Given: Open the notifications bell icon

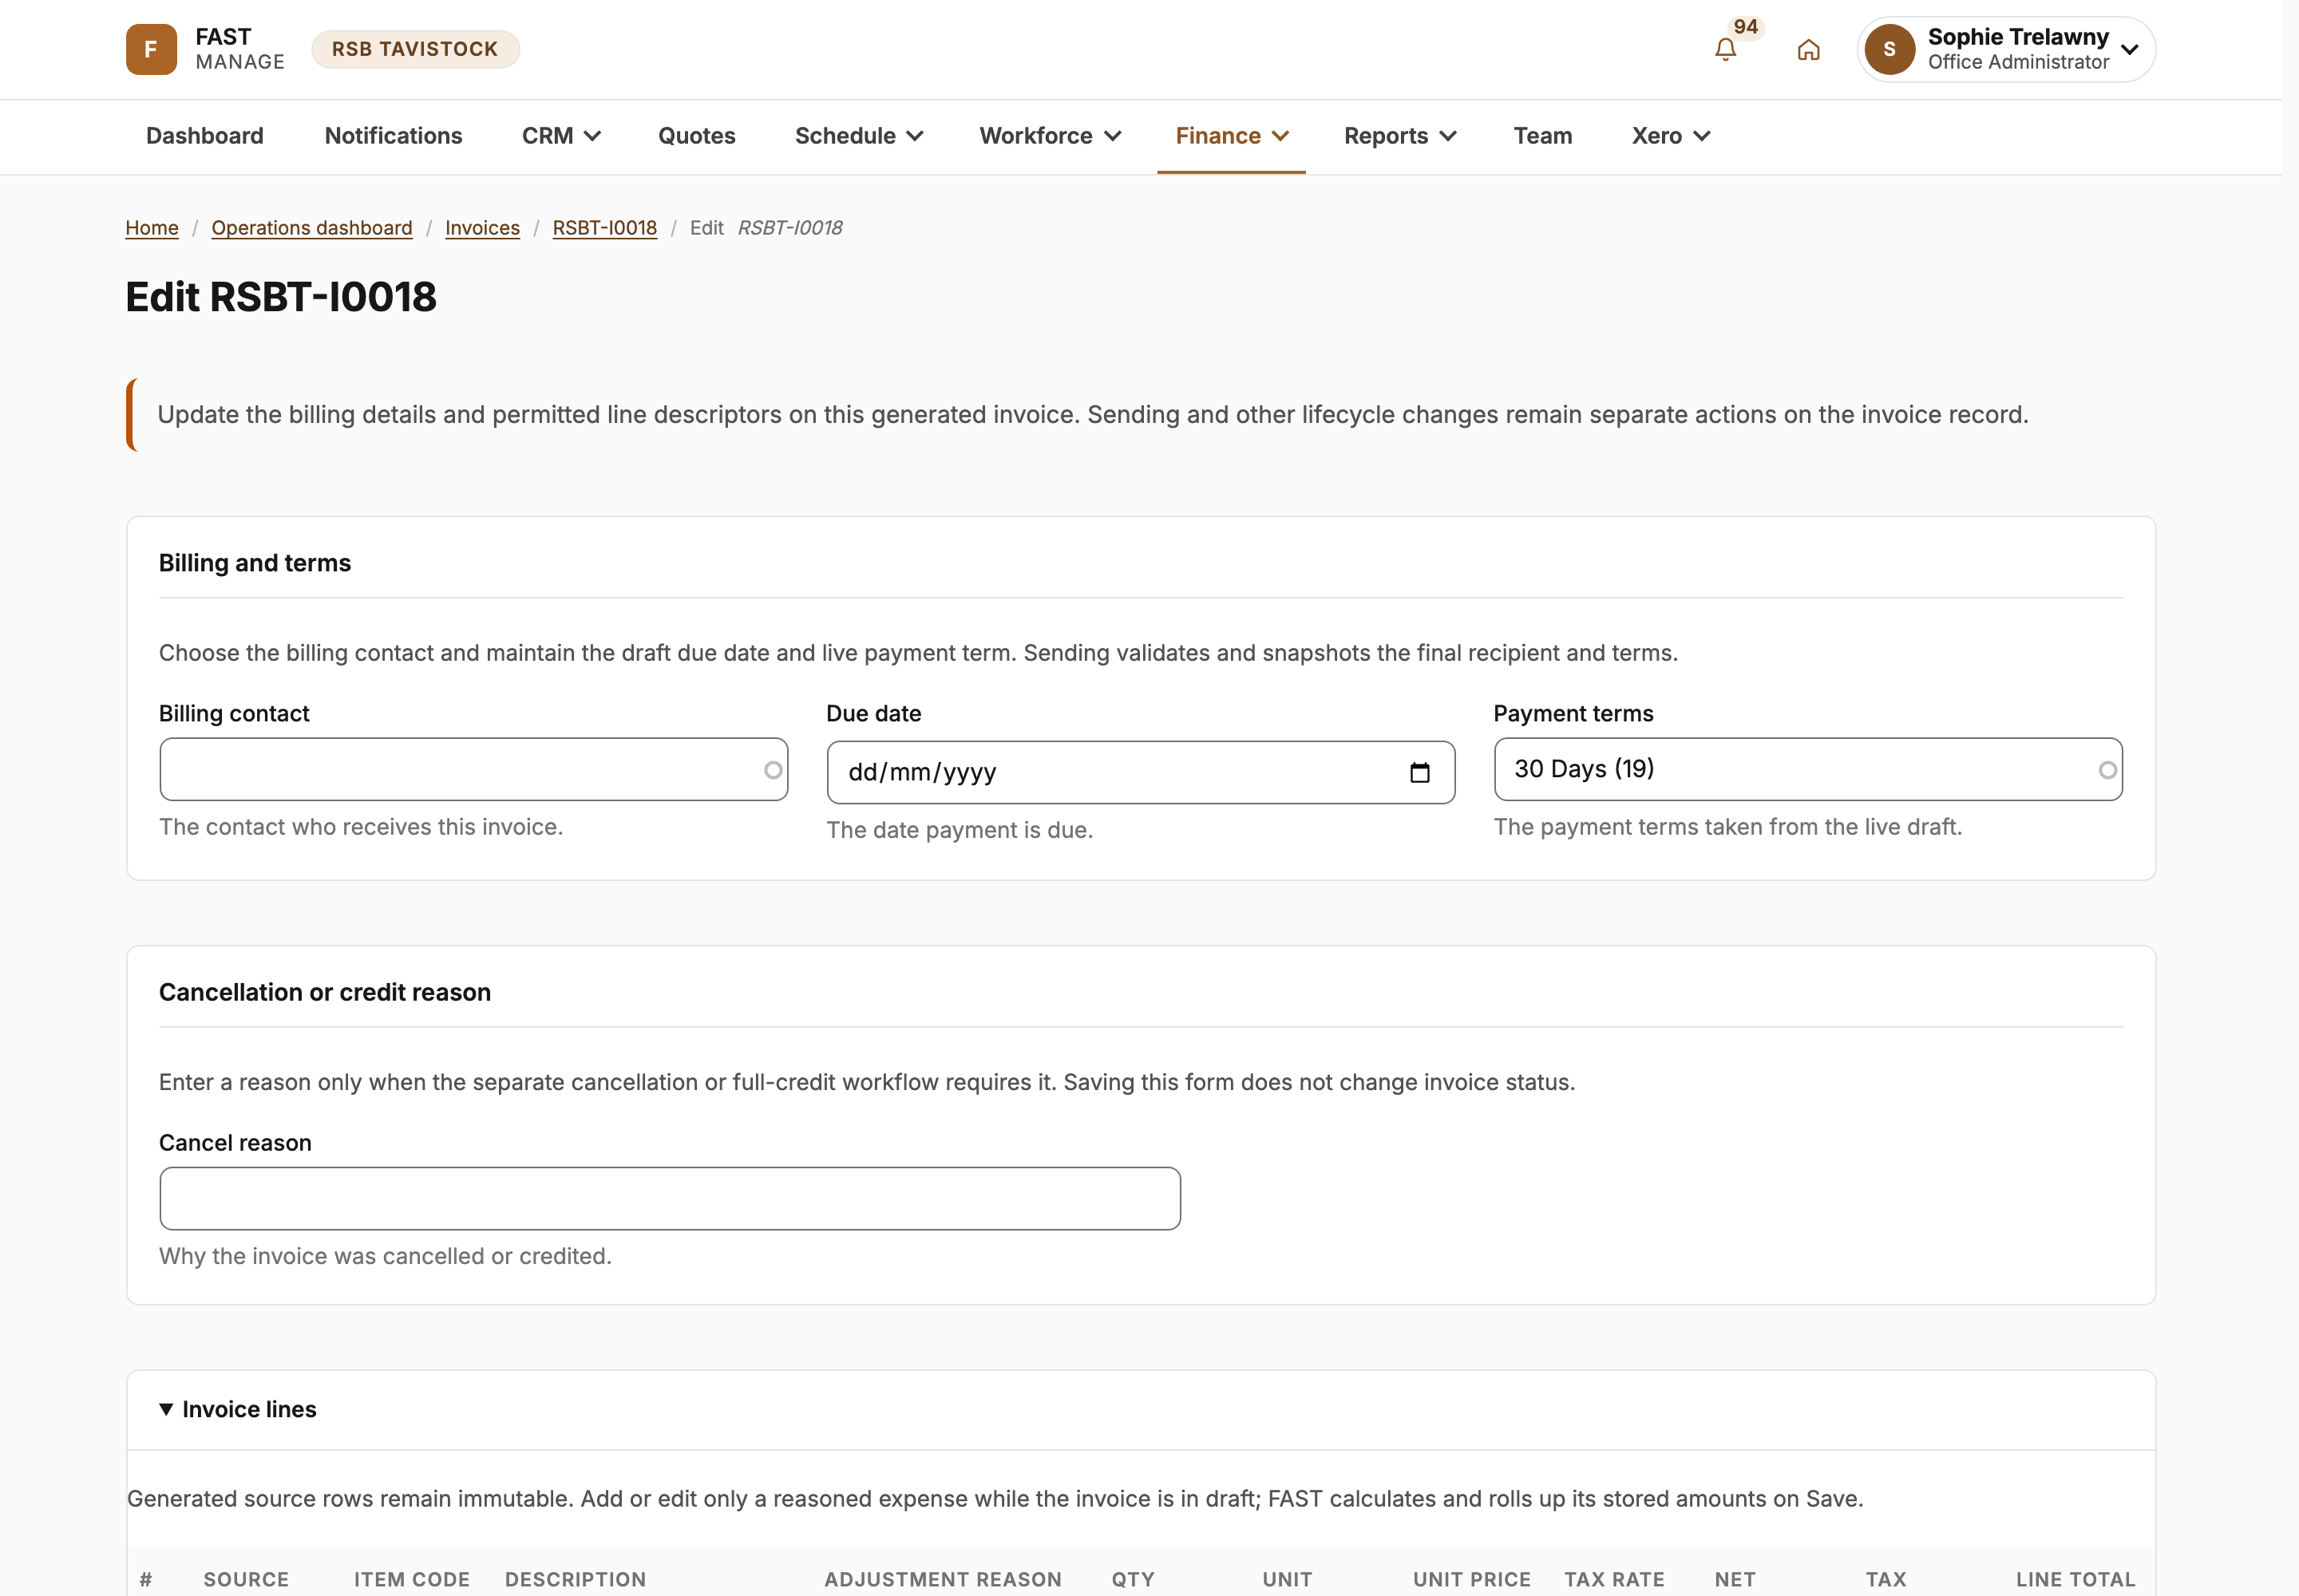Looking at the screenshot, I should [1725, 49].
